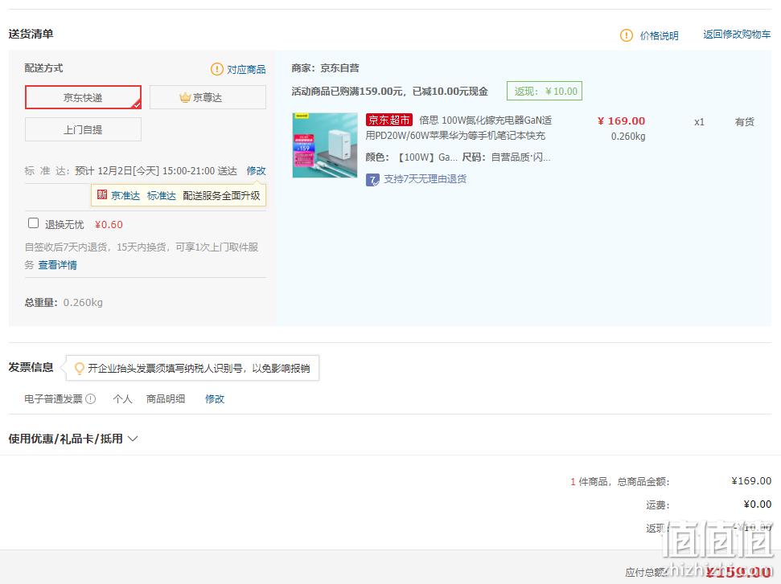Click 商品明细 invoice content text
The height and width of the screenshot is (584, 781).
pyautogui.click(x=166, y=399)
